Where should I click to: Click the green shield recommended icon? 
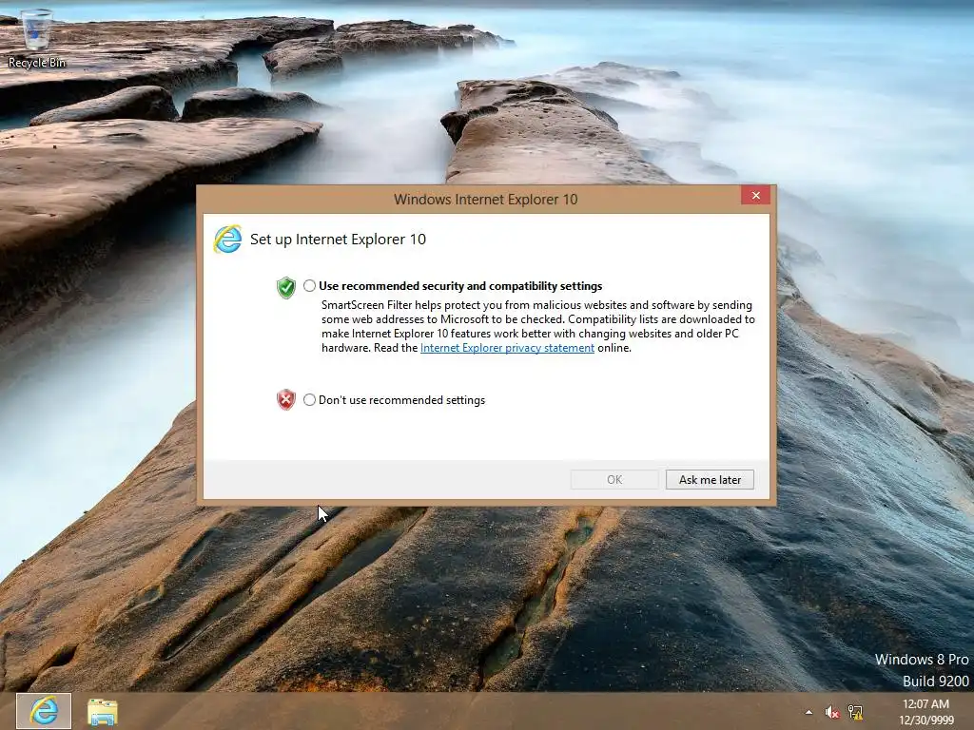point(285,287)
